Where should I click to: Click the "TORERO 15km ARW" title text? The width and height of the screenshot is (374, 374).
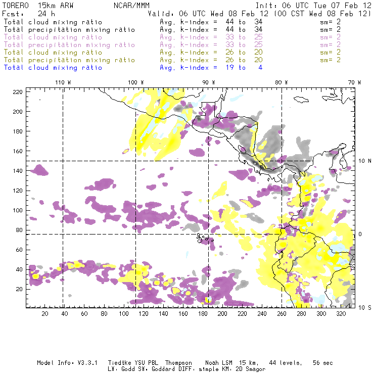[38, 6]
